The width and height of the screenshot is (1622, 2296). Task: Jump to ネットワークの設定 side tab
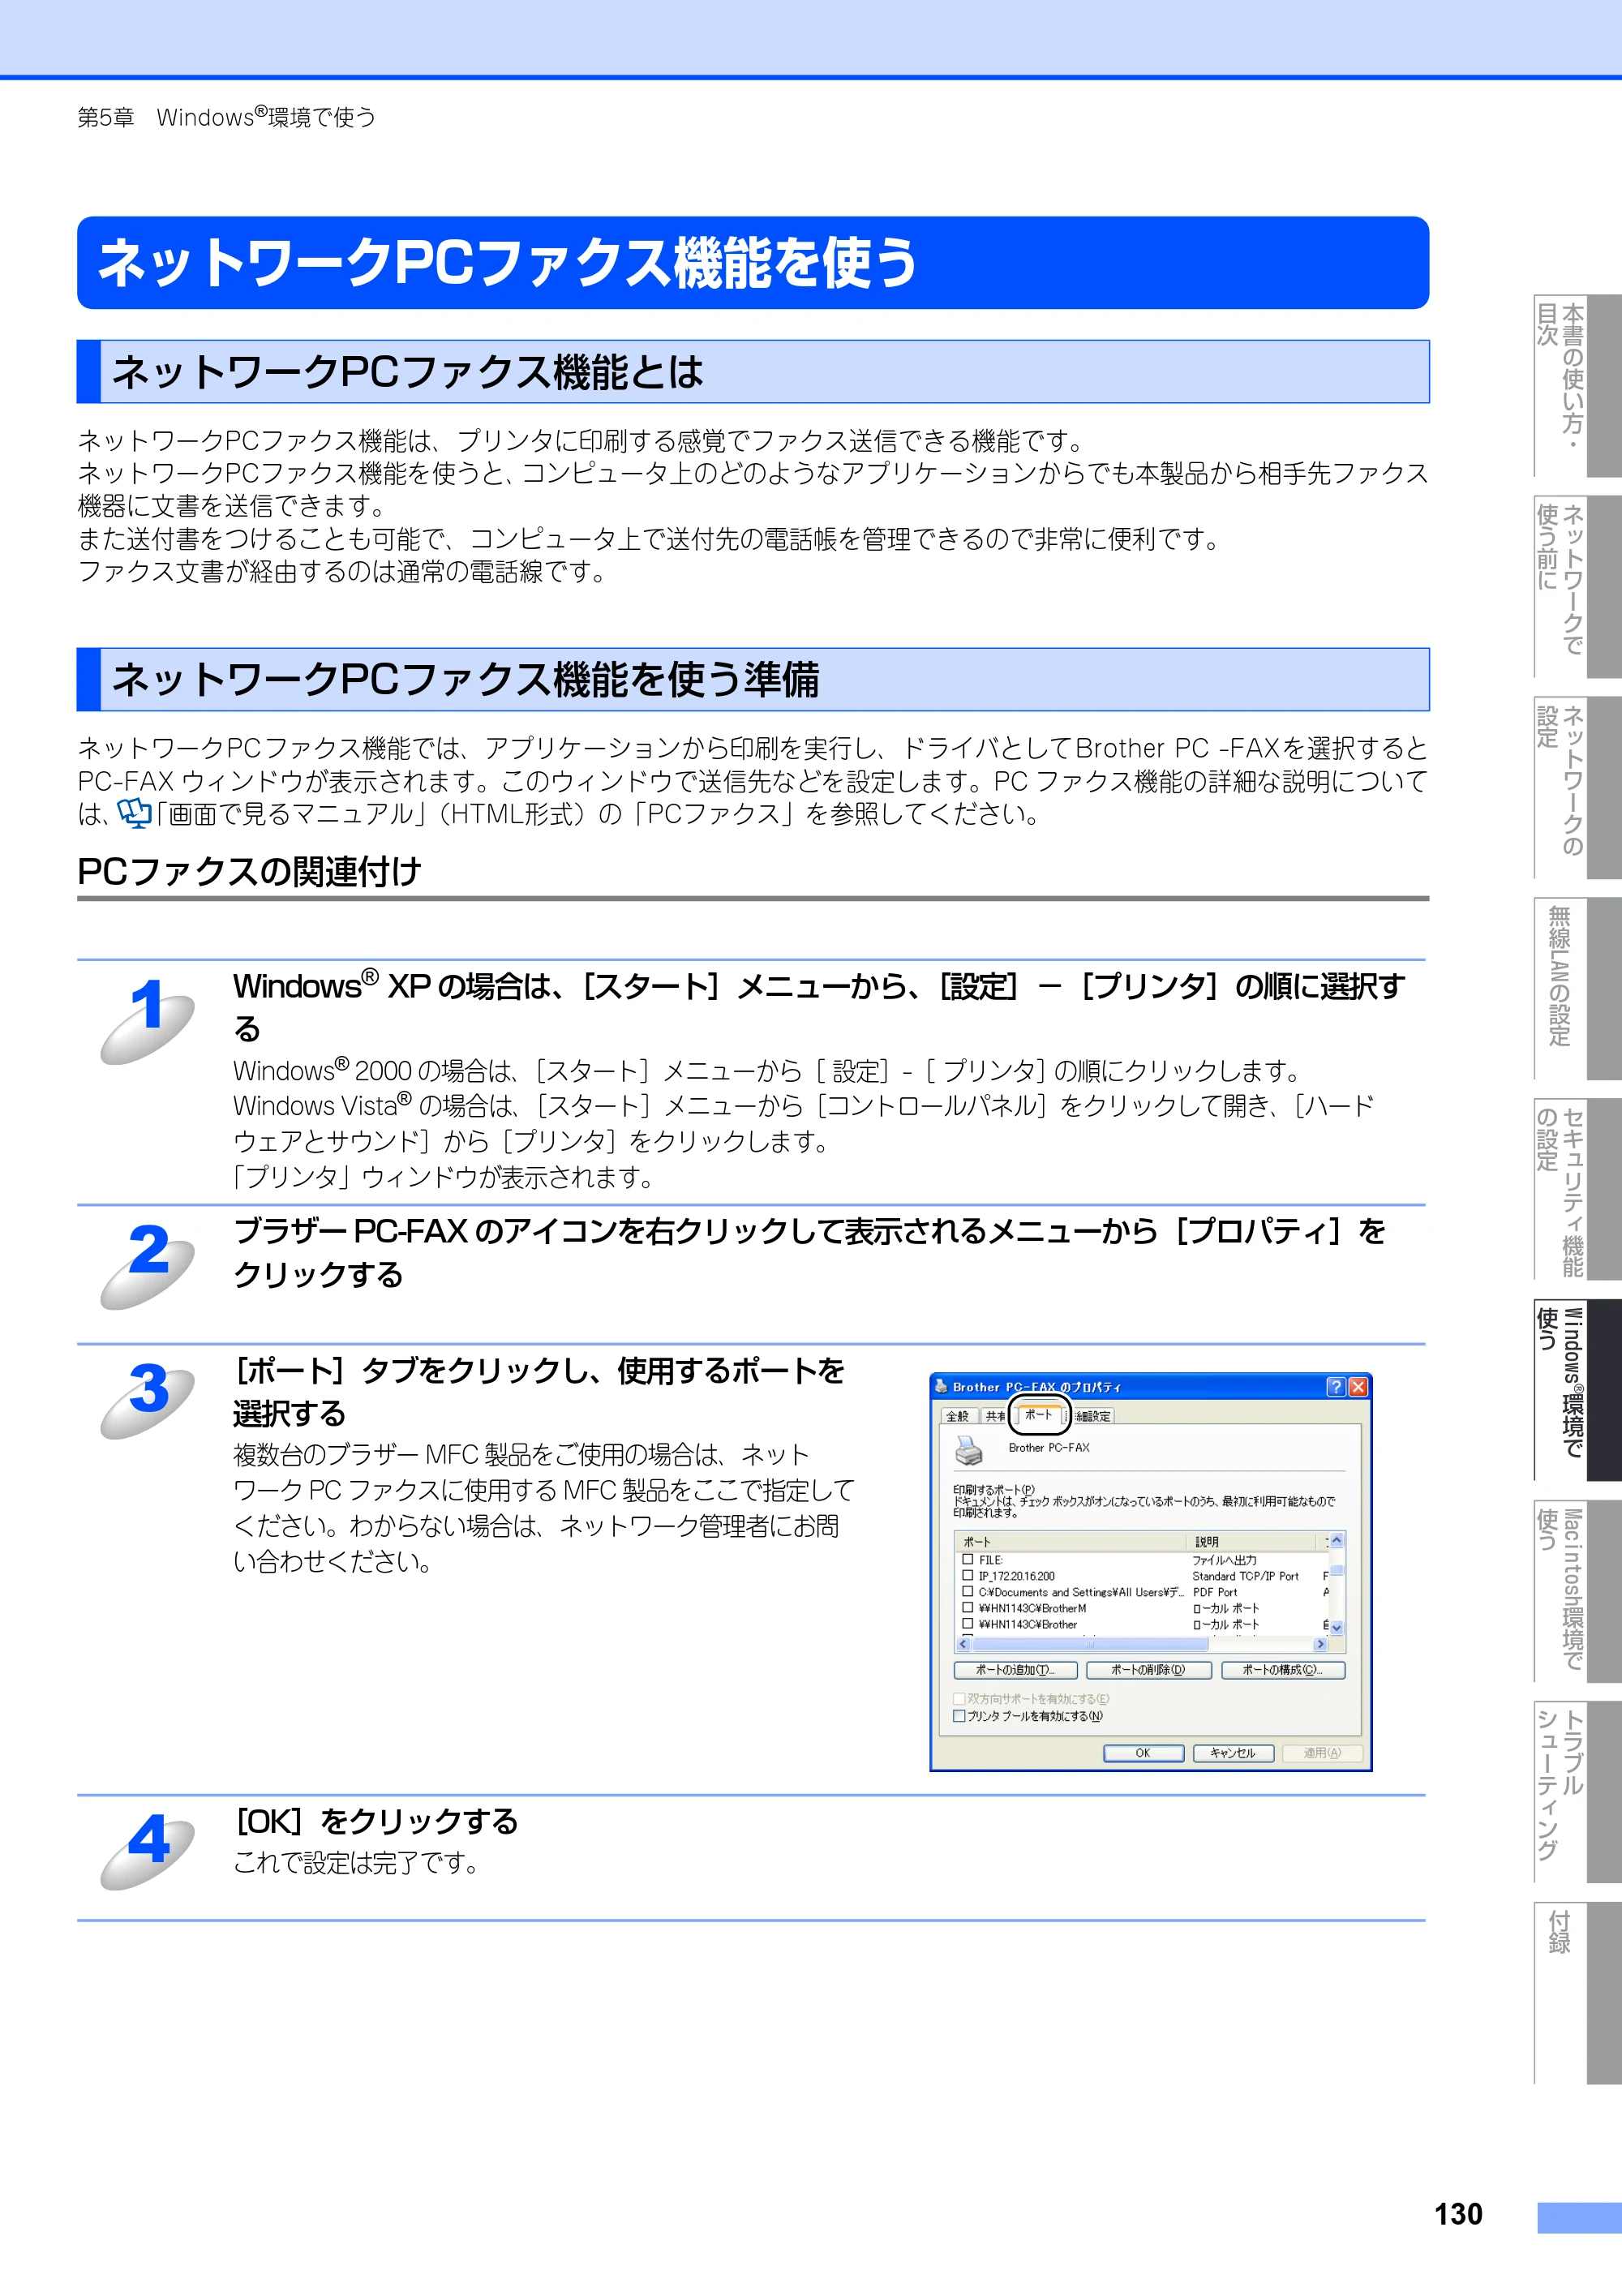[1577, 787]
